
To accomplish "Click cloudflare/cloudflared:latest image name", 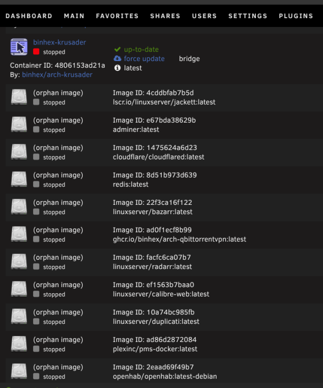I will coord(159,157).
